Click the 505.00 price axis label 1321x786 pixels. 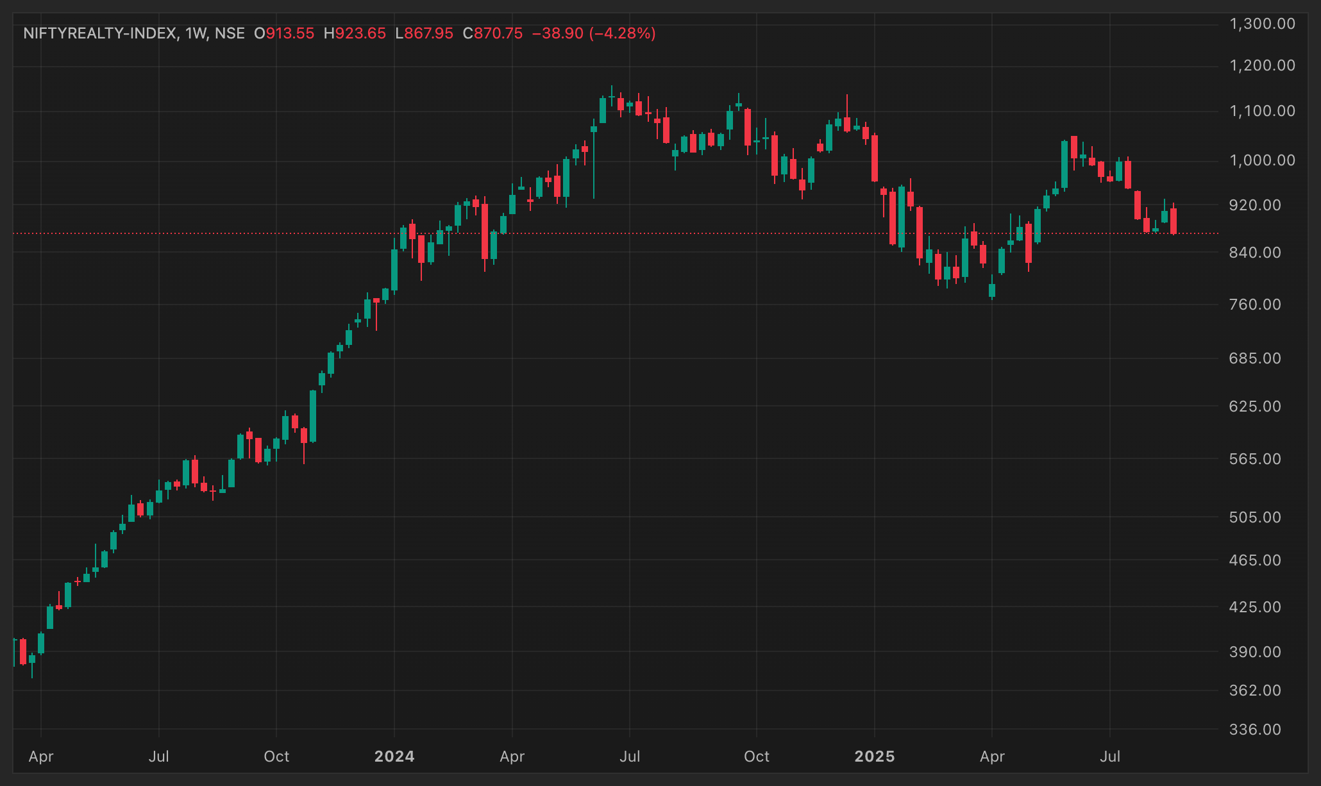pos(1255,517)
